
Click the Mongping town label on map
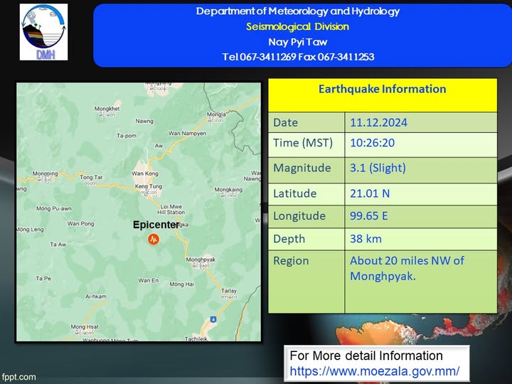45,174
